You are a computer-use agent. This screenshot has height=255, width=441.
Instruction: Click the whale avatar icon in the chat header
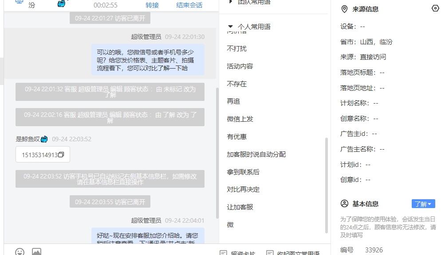pyautogui.click(x=62, y=4)
